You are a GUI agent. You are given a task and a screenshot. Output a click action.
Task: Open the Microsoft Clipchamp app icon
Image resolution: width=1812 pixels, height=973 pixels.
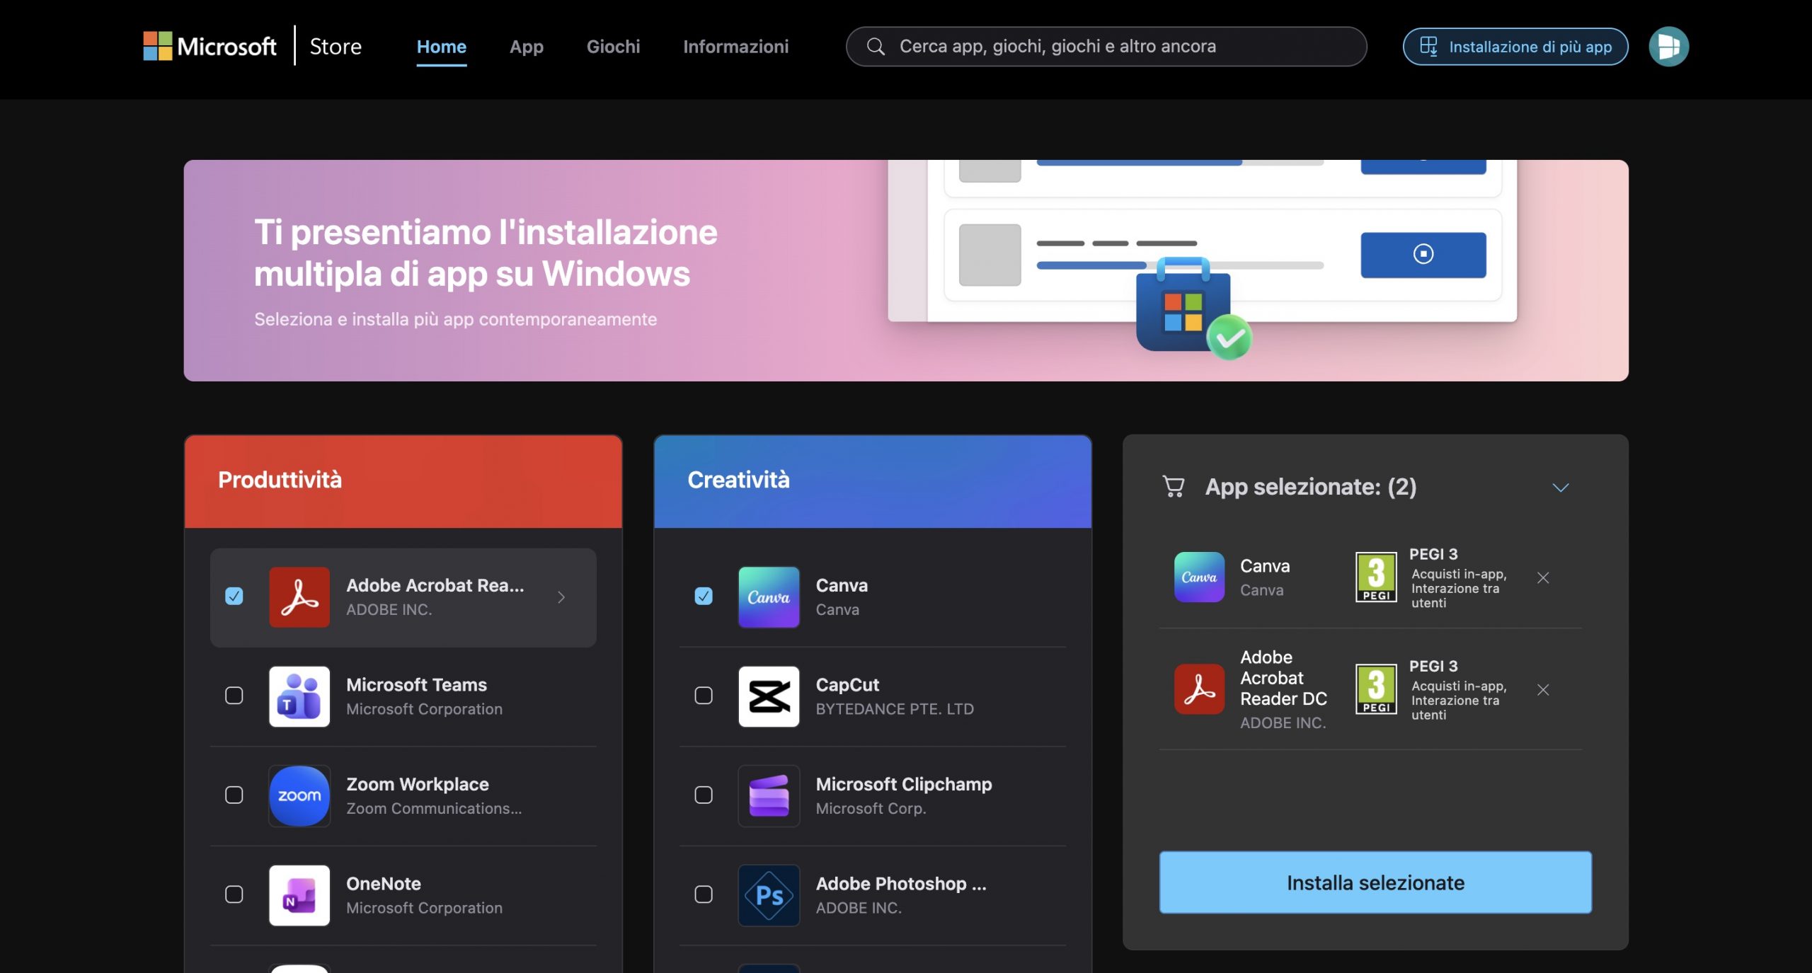[x=769, y=795]
